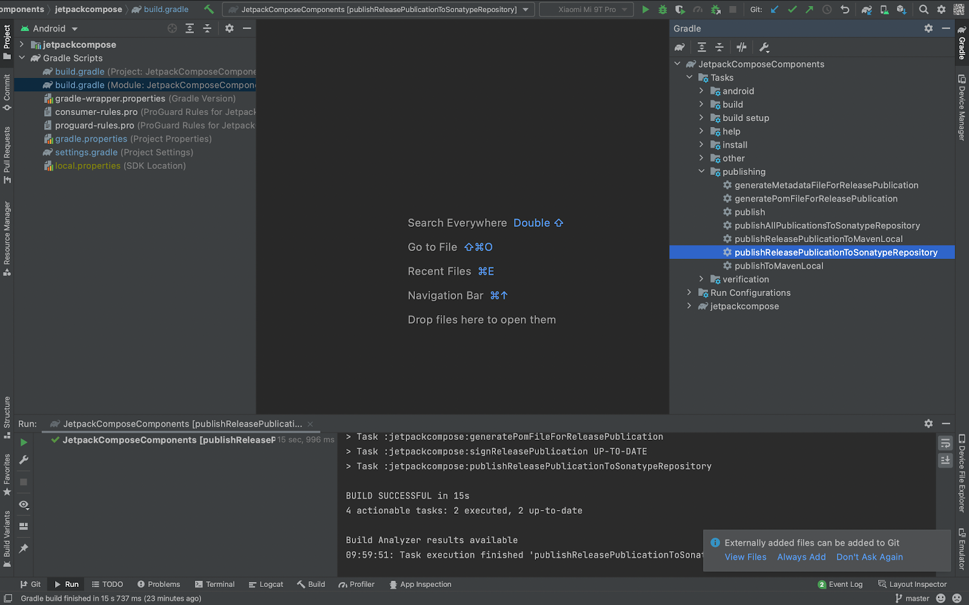Reload all Gradle projects in Gradle panel
The width and height of the screenshot is (969, 605).
pos(680,47)
